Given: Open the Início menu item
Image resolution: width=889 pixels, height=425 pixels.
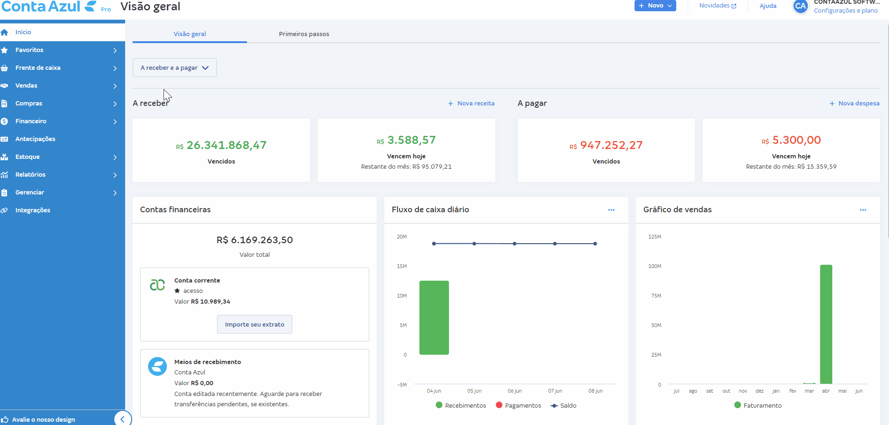Looking at the screenshot, I should click(62, 32).
